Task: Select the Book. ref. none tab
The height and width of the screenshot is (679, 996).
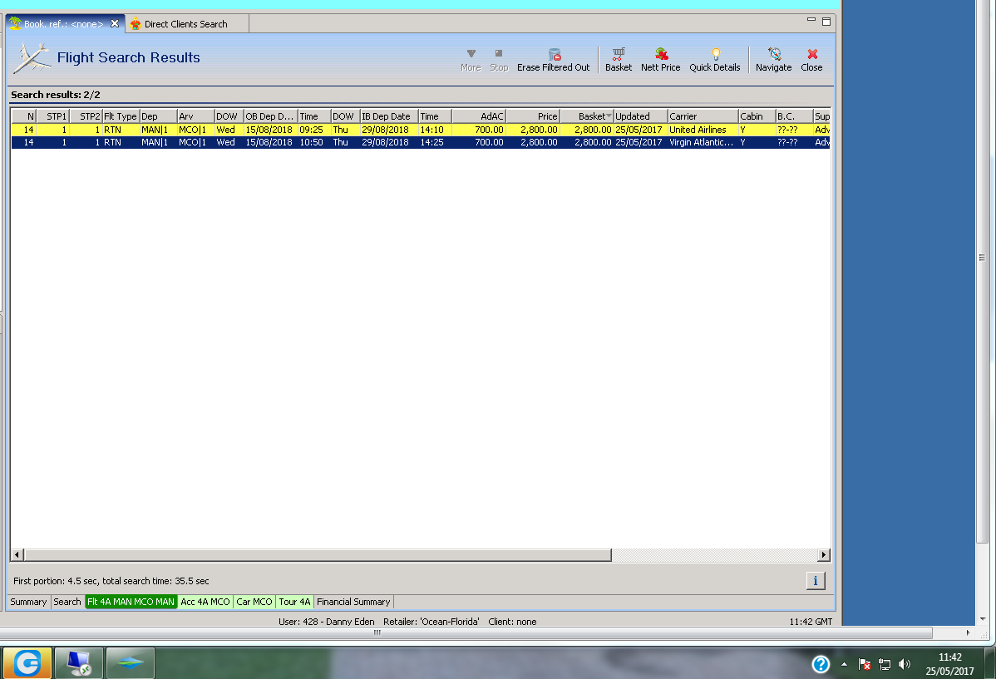Action: pyautogui.click(x=63, y=24)
